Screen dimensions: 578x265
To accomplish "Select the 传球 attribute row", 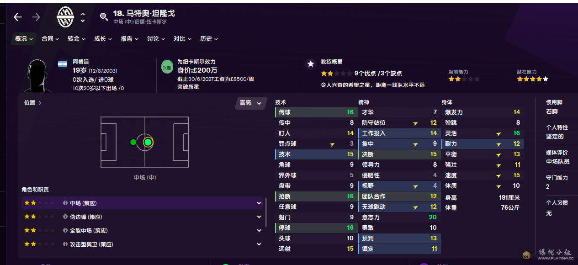I will pos(315,112).
